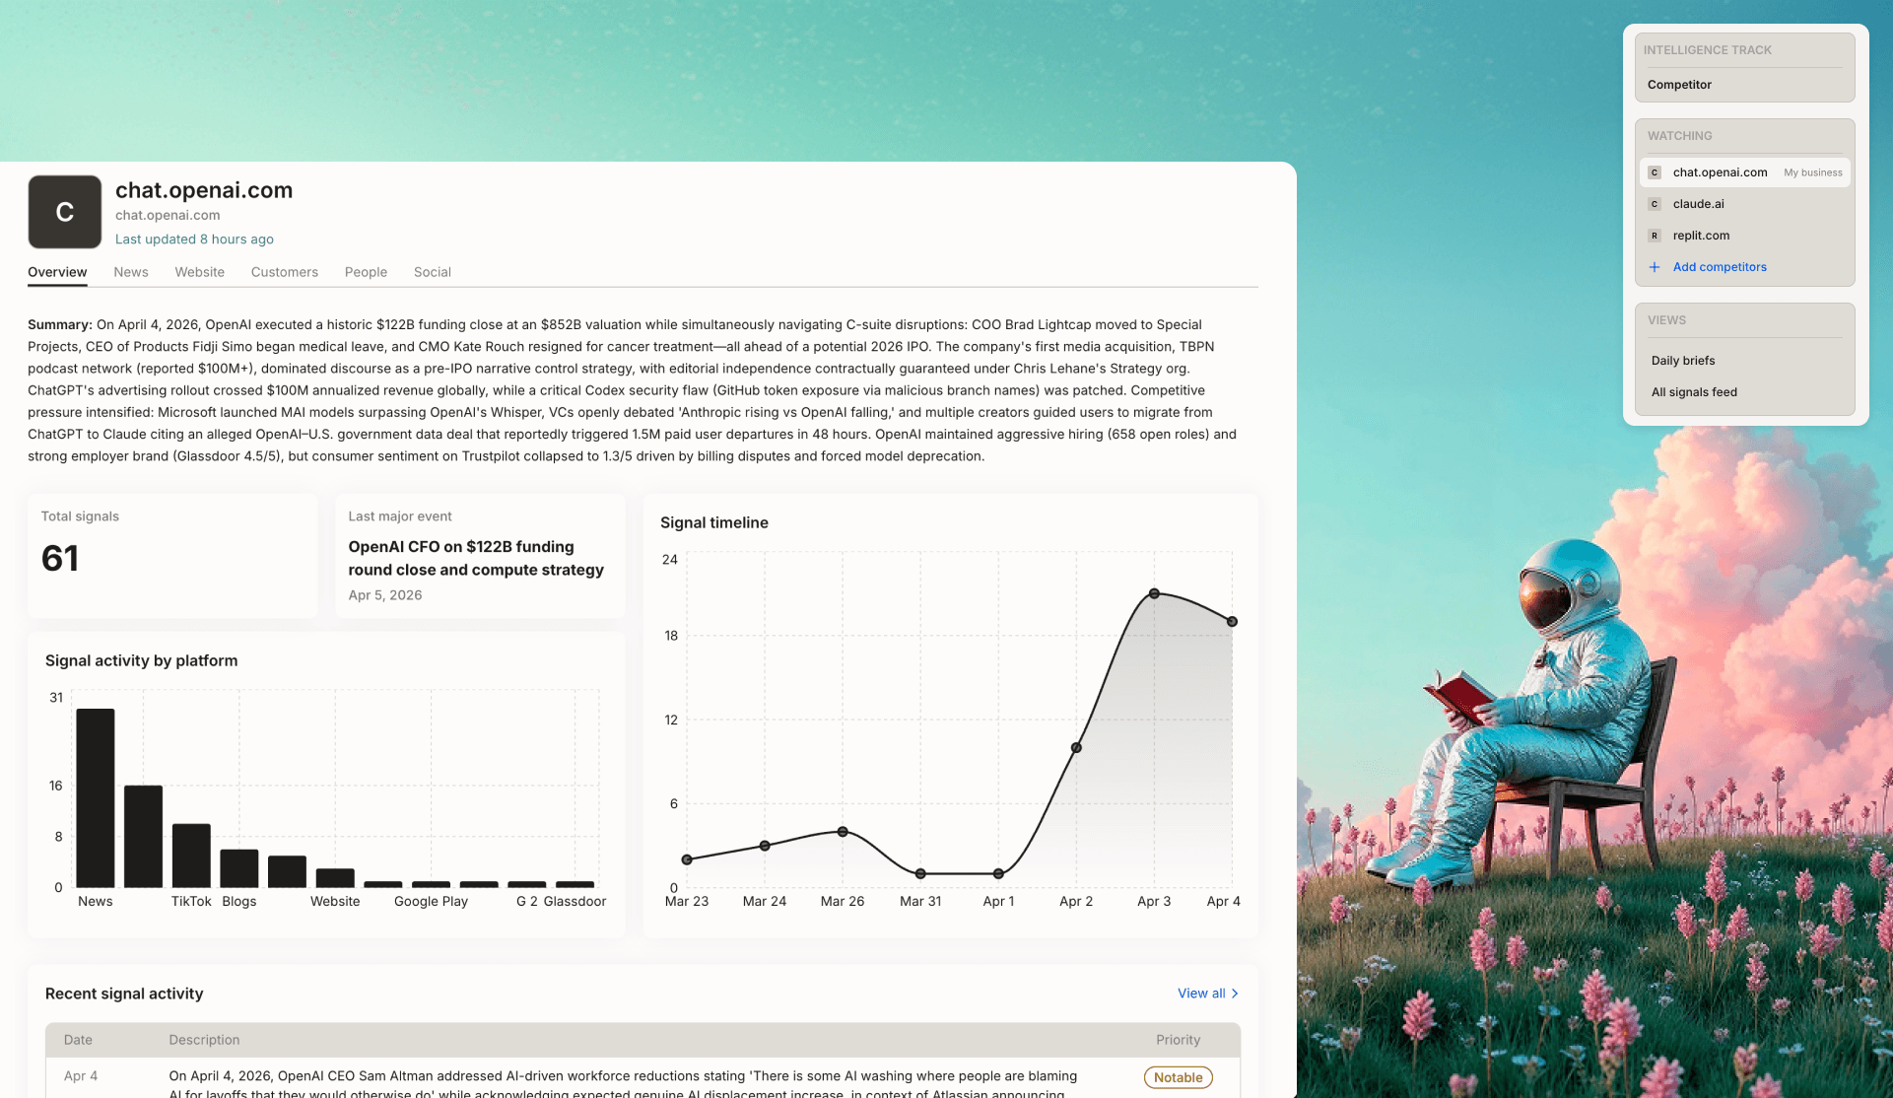This screenshot has width=1893, height=1098.
Task: Go to the Customers tab
Action: tap(284, 272)
